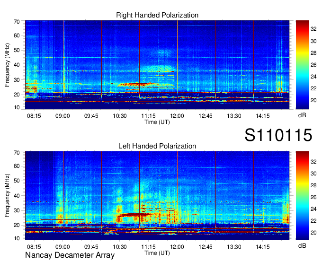Click the 20 MHz tick on Right Handed plot
Screen dimensions: 322x261
pyautogui.click(x=17, y=95)
